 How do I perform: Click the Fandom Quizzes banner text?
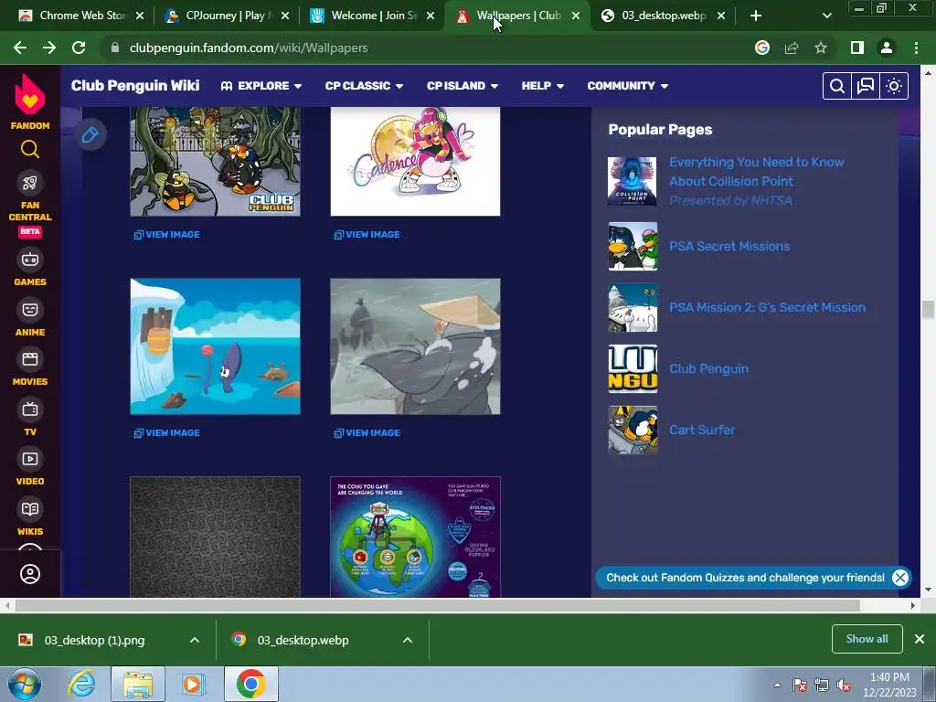point(745,578)
